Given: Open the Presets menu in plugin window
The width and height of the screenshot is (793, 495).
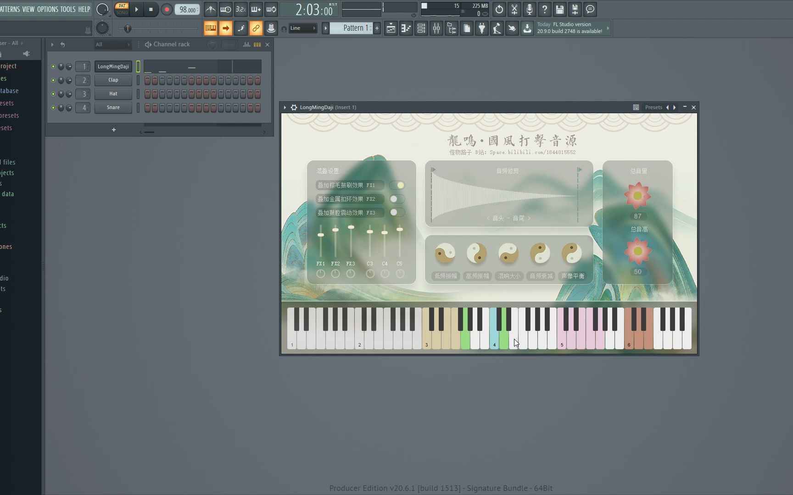Looking at the screenshot, I should pyautogui.click(x=653, y=107).
